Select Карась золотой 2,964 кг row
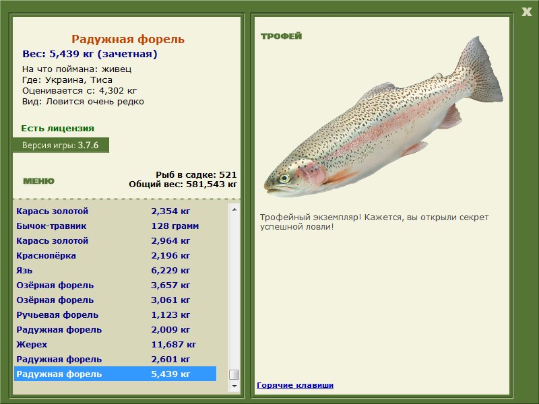This screenshot has width=539, height=404. [x=115, y=240]
